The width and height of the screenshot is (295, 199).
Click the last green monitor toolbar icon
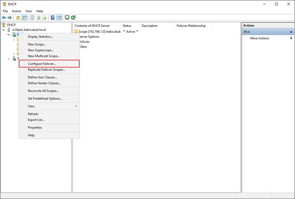[x=73, y=18]
